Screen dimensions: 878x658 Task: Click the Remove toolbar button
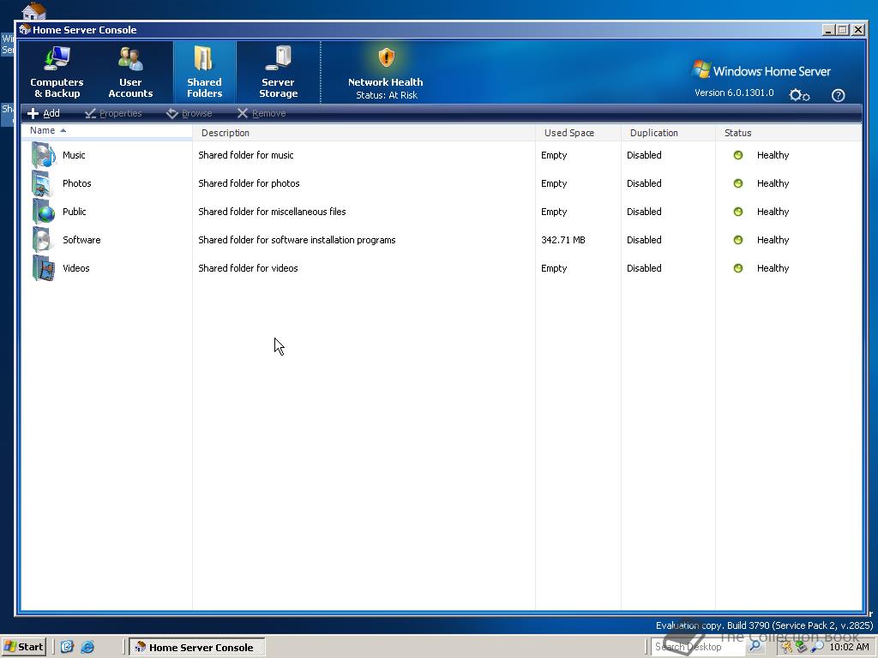click(x=262, y=114)
